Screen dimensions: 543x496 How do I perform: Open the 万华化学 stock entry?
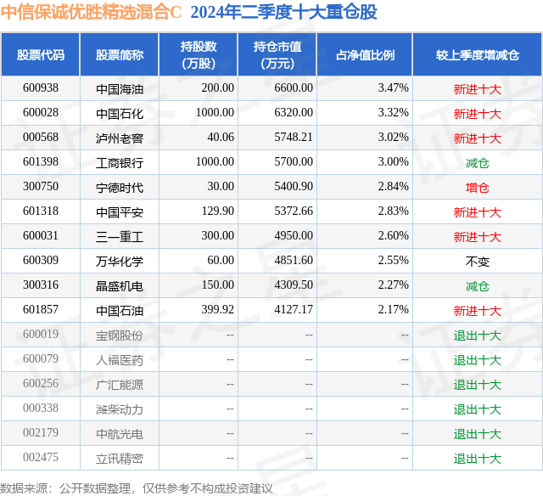coord(120,262)
